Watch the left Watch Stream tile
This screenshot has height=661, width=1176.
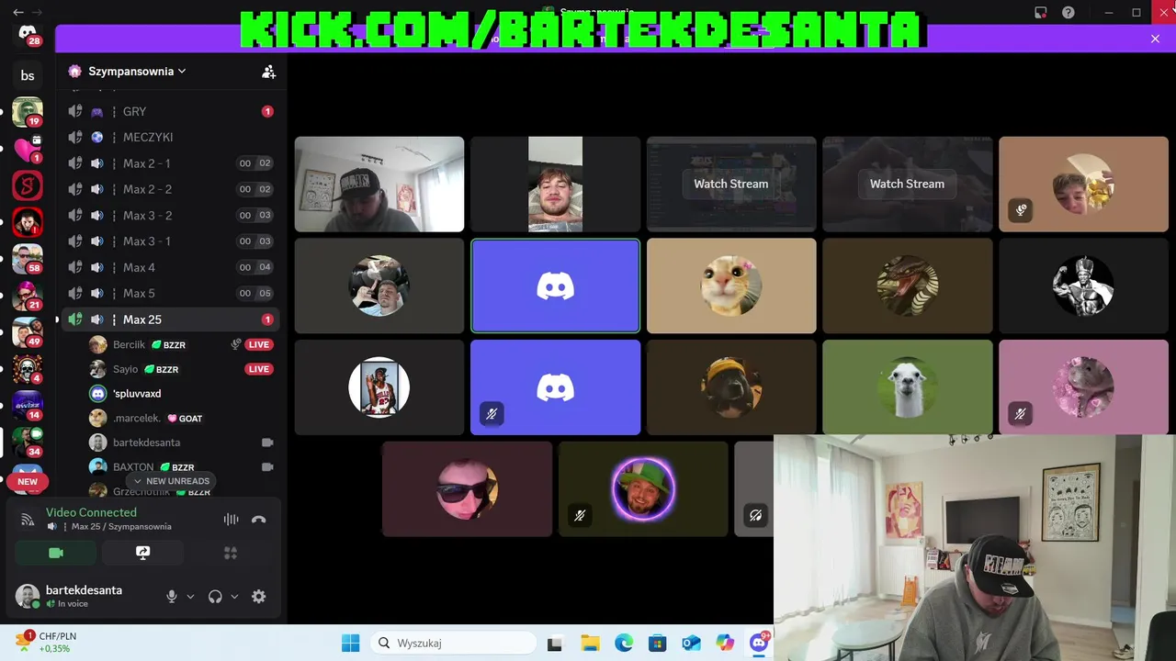pyautogui.click(x=730, y=184)
